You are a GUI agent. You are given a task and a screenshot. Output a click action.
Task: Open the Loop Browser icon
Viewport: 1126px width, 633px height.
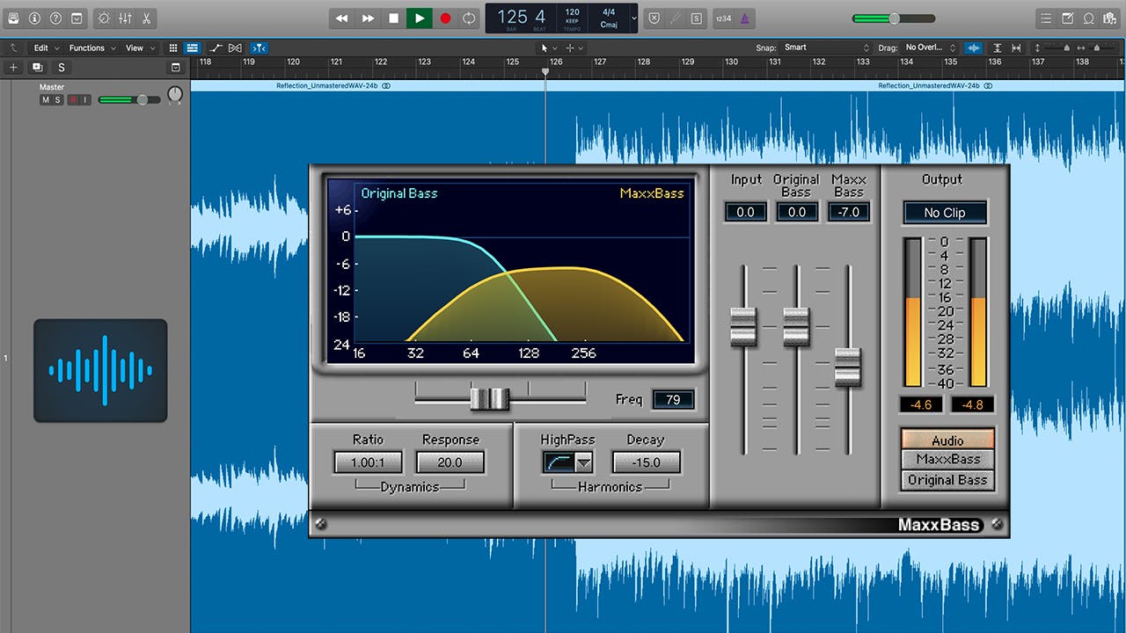1089,18
